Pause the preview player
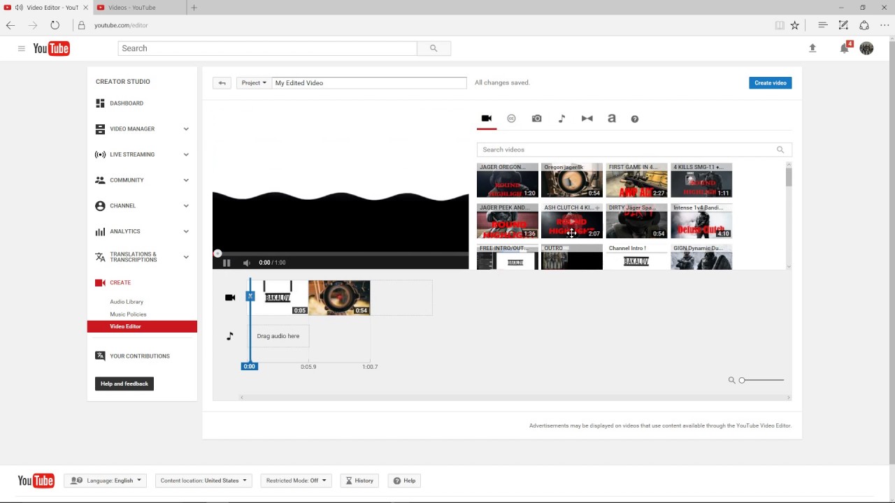 227,263
